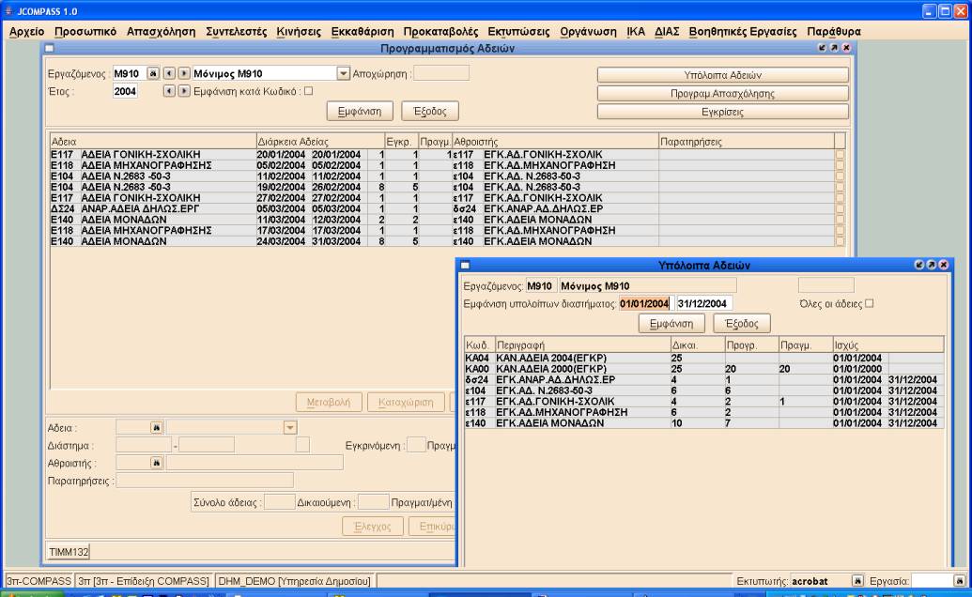This screenshot has width=972, height=597.
Task: Click Έξοδος in the Υπόλοιπα Αδειών window
Action: click(x=741, y=323)
